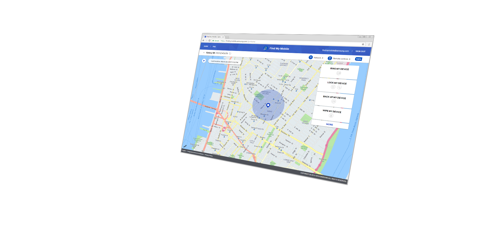Image resolution: width=485 pixels, height=227 pixels.
Task: Click the 100% battery indicator
Action: 358,59
